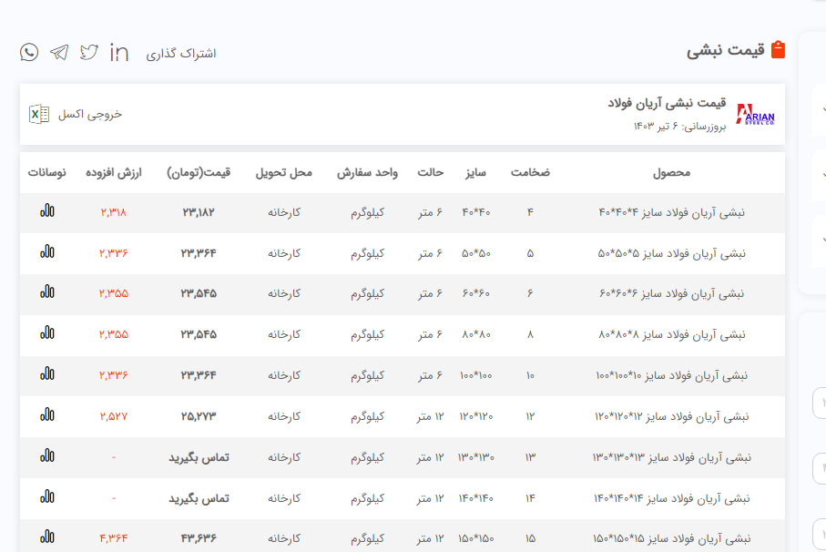Share page on LinkedIn icon
Image resolution: width=826 pixels, height=552 pixels.
[119, 53]
